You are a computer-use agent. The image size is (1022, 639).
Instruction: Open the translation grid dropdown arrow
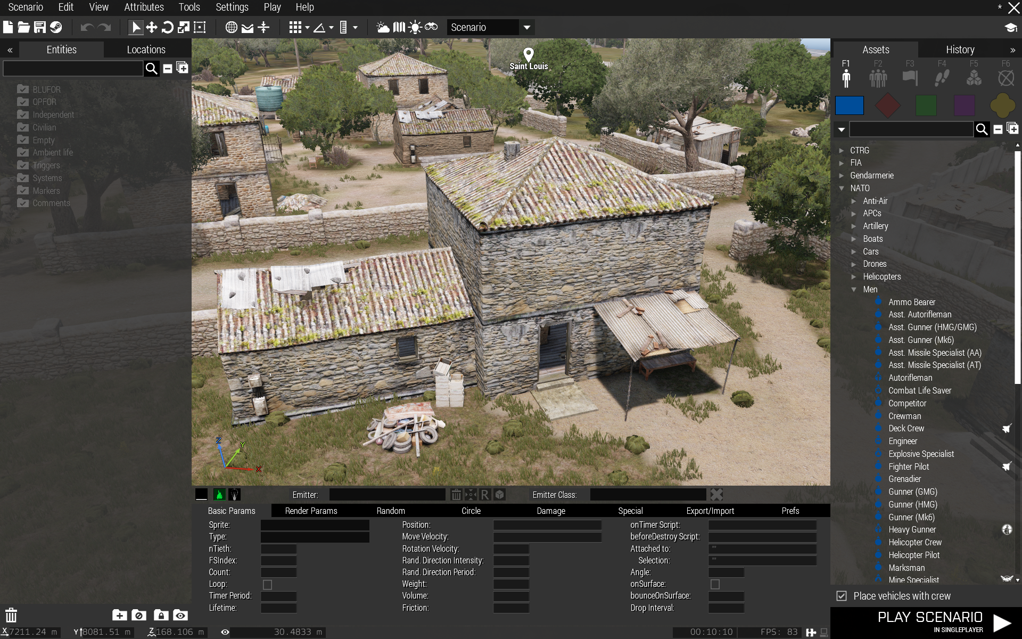(307, 28)
